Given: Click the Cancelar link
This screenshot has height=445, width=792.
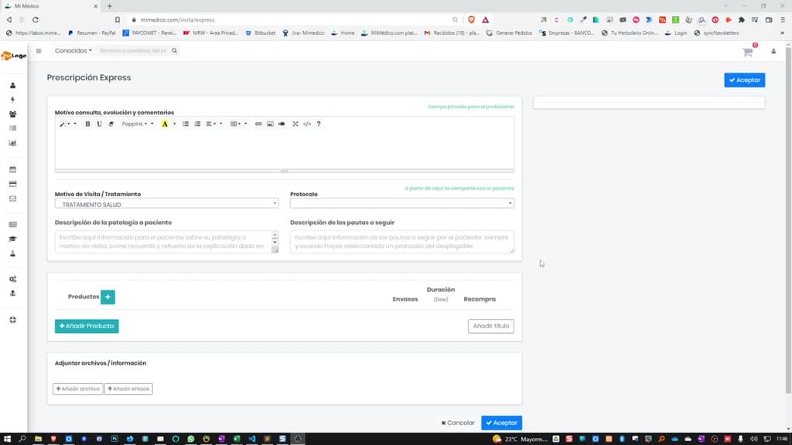Looking at the screenshot, I should point(458,423).
